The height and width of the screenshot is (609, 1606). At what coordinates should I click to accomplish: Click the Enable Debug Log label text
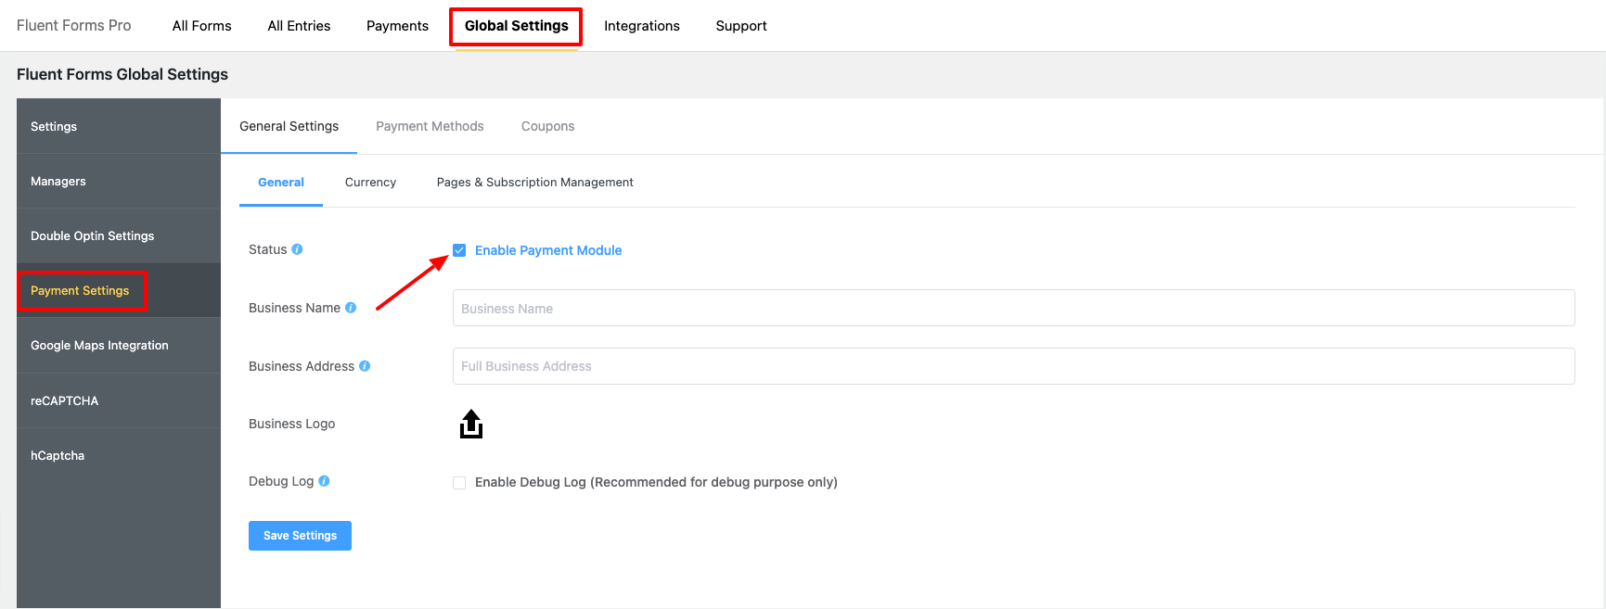(x=656, y=482)
